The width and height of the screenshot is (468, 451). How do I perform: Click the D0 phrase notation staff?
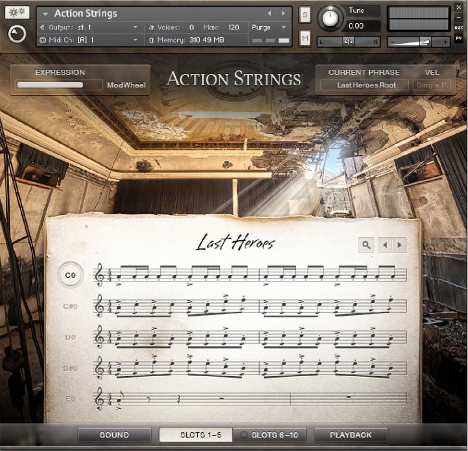click(x=250, y=337)
